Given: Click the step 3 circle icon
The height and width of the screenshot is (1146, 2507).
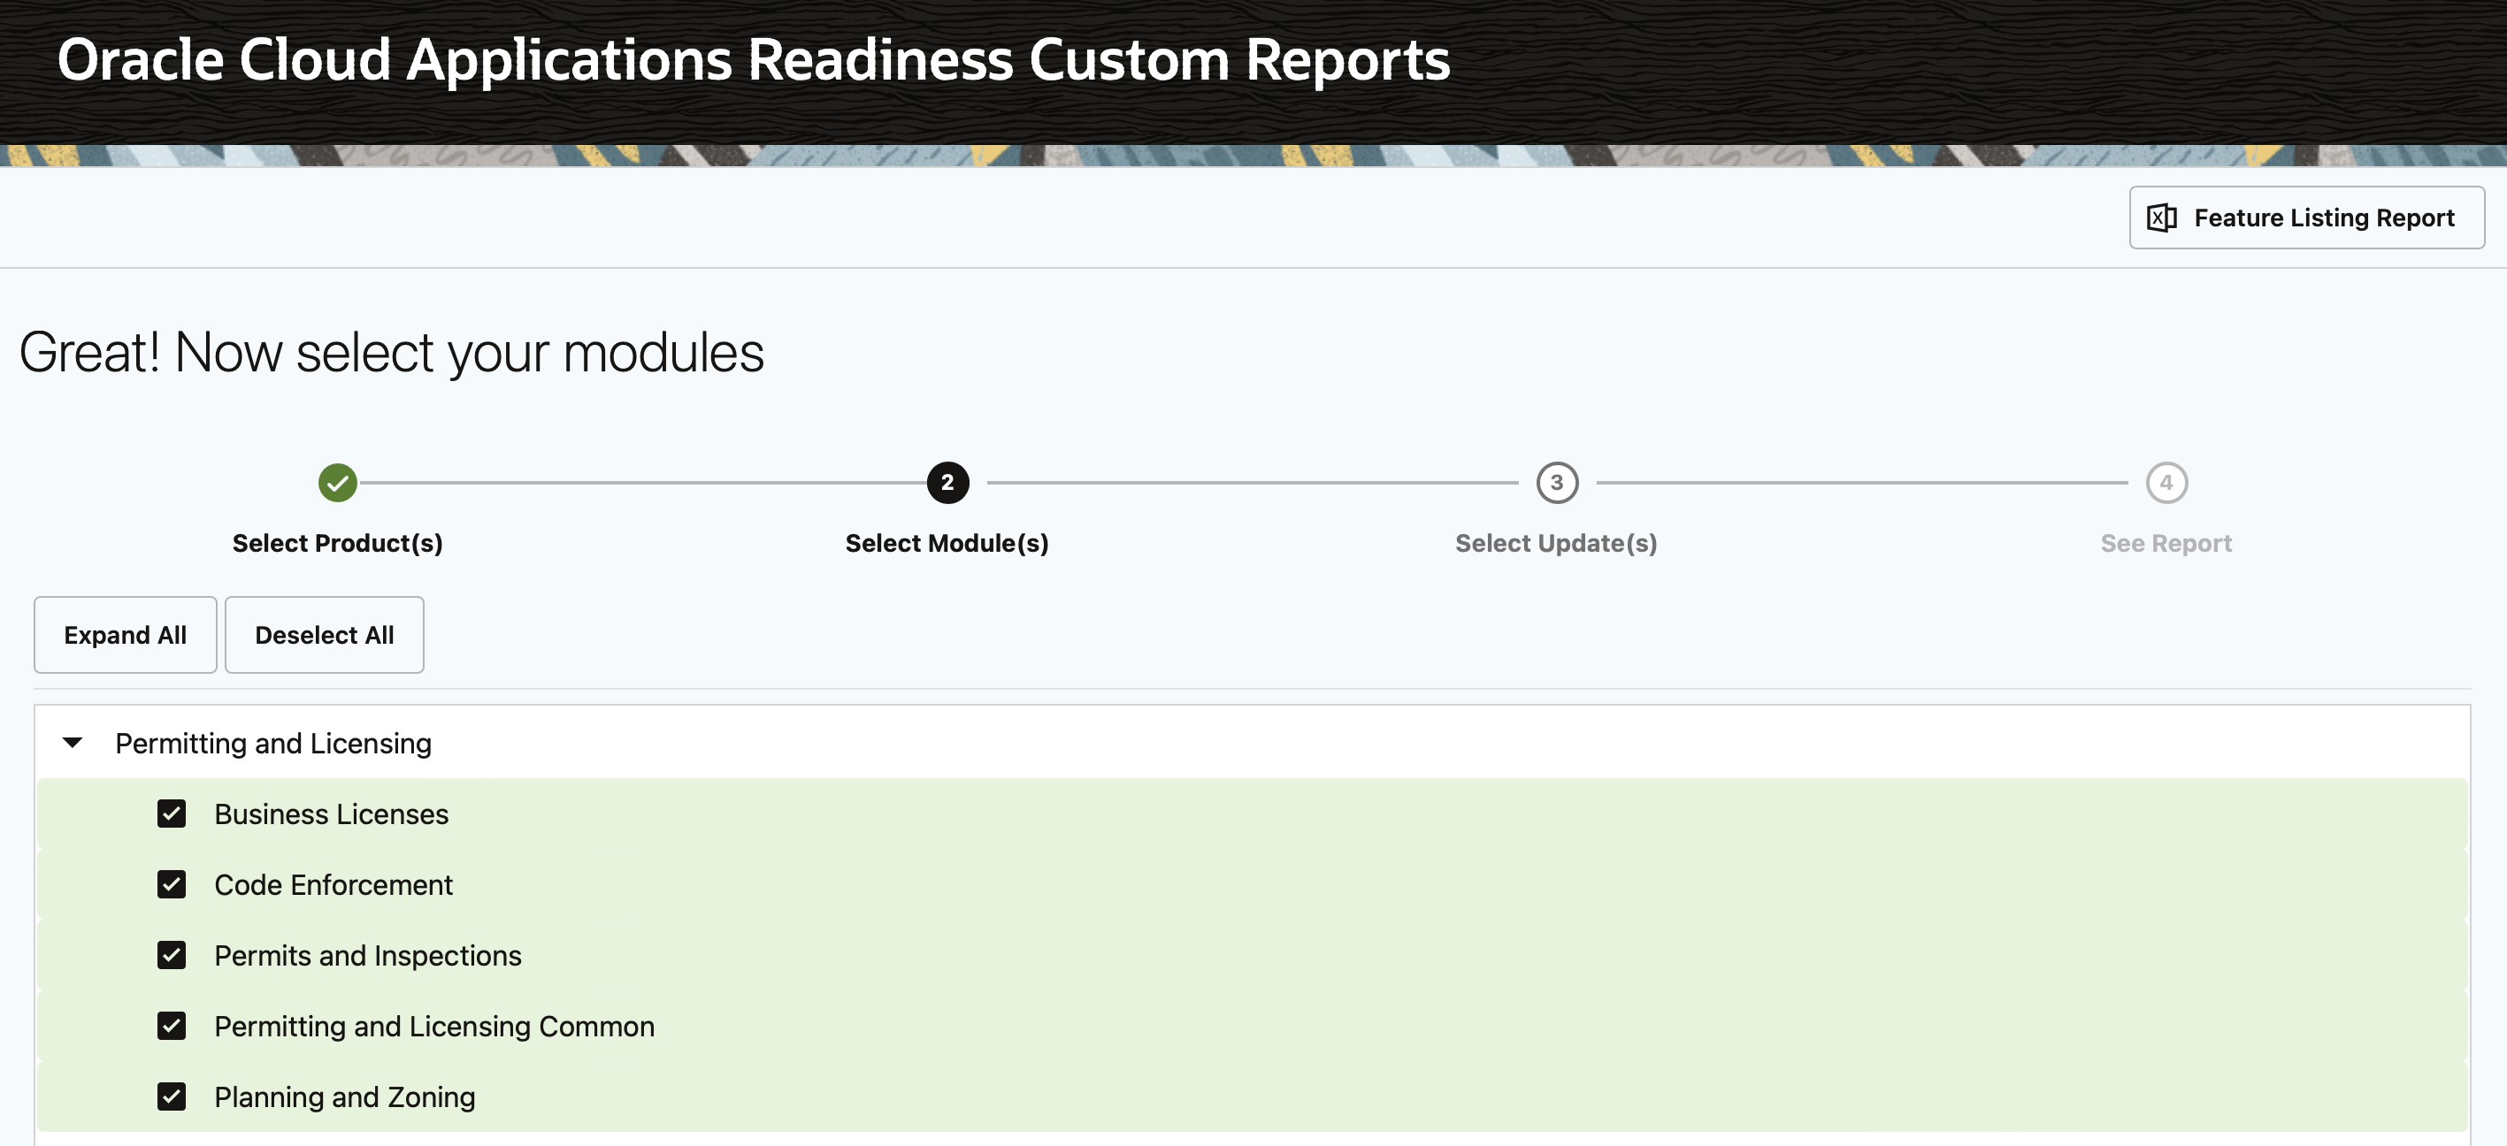Looking at the screenshot, I should click(x=1556, y=483).
